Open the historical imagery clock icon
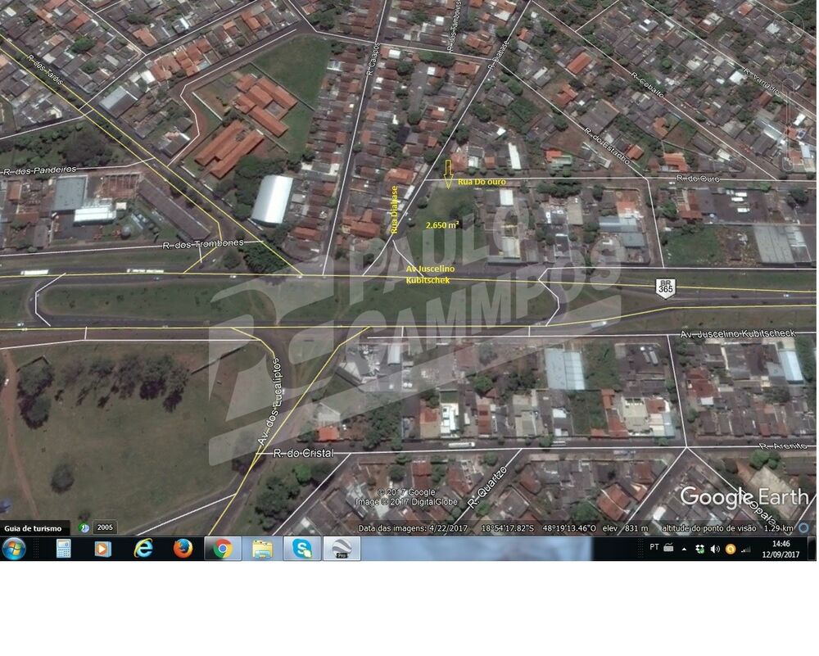The image size is (819, 656). tap(84, 527)
